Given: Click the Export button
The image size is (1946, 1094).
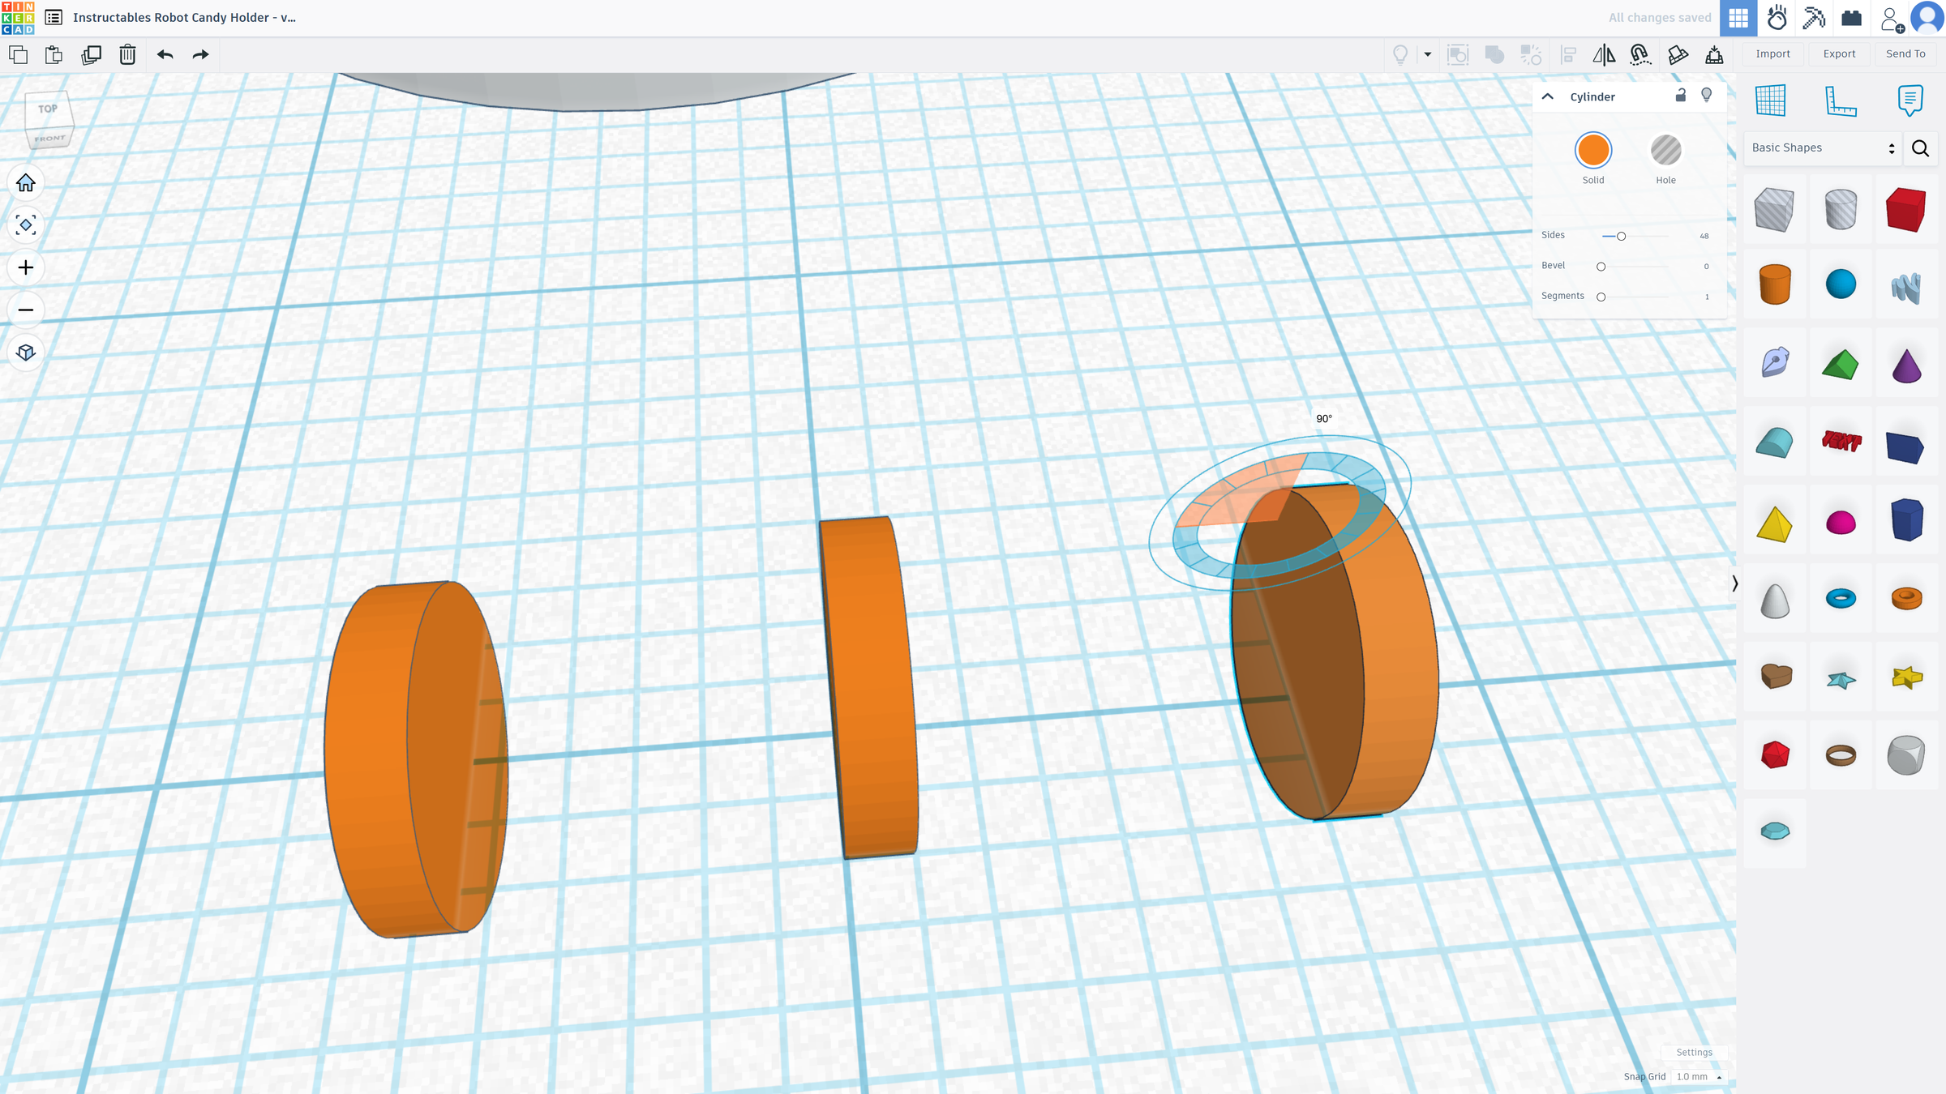Looking at the screenshot, I should tap(1839, 53).
